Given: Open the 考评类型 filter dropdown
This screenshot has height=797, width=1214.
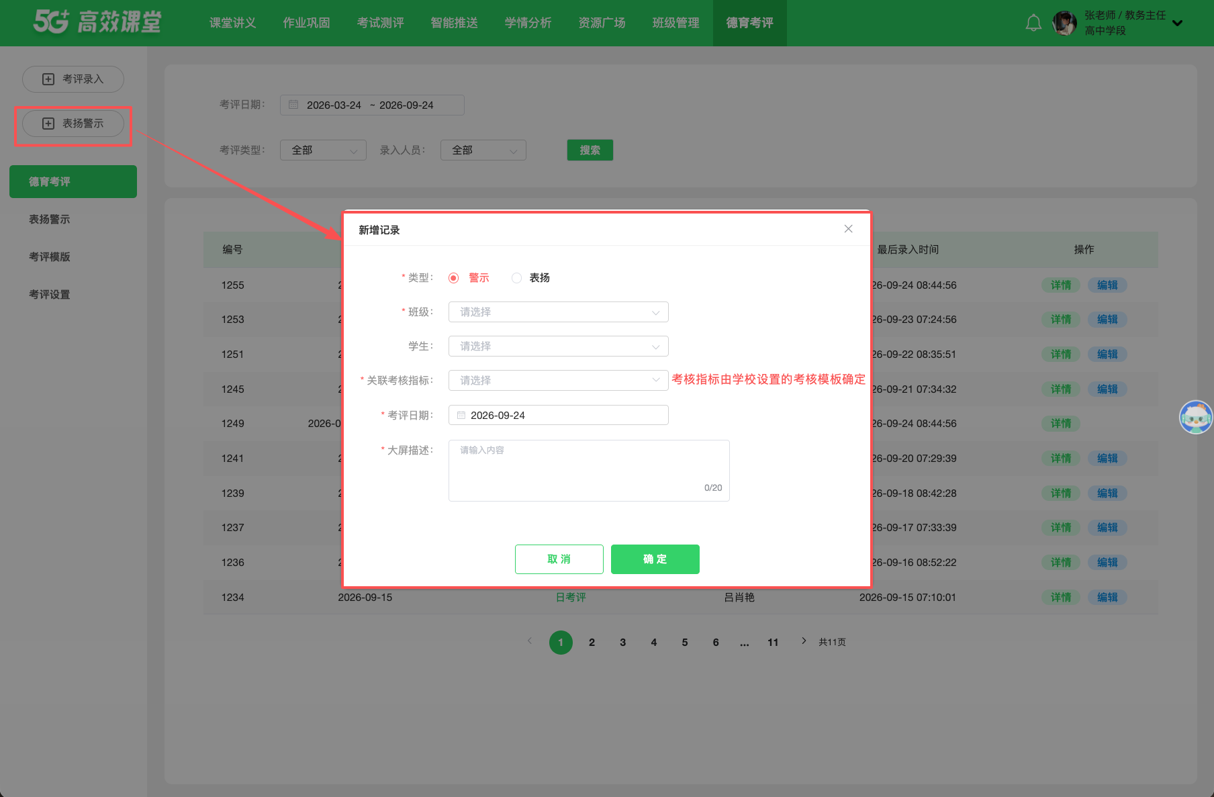Looking at the screenshot, I should 323,150.
